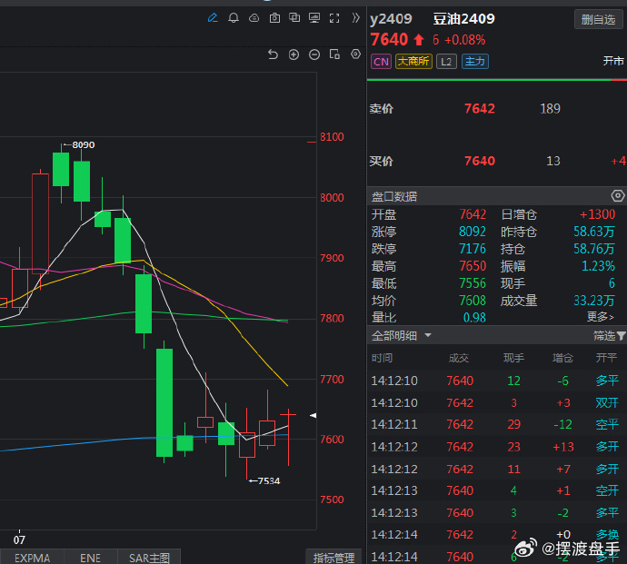Open price alert bell icon

click(234, 17)
